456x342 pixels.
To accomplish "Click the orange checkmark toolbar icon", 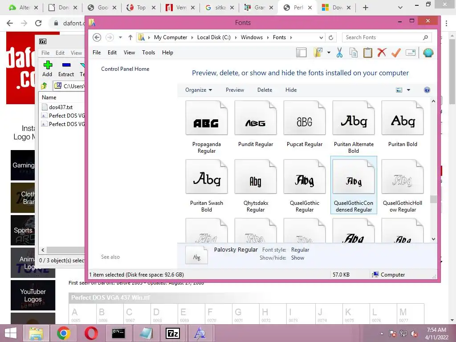I will pos(396,53).
